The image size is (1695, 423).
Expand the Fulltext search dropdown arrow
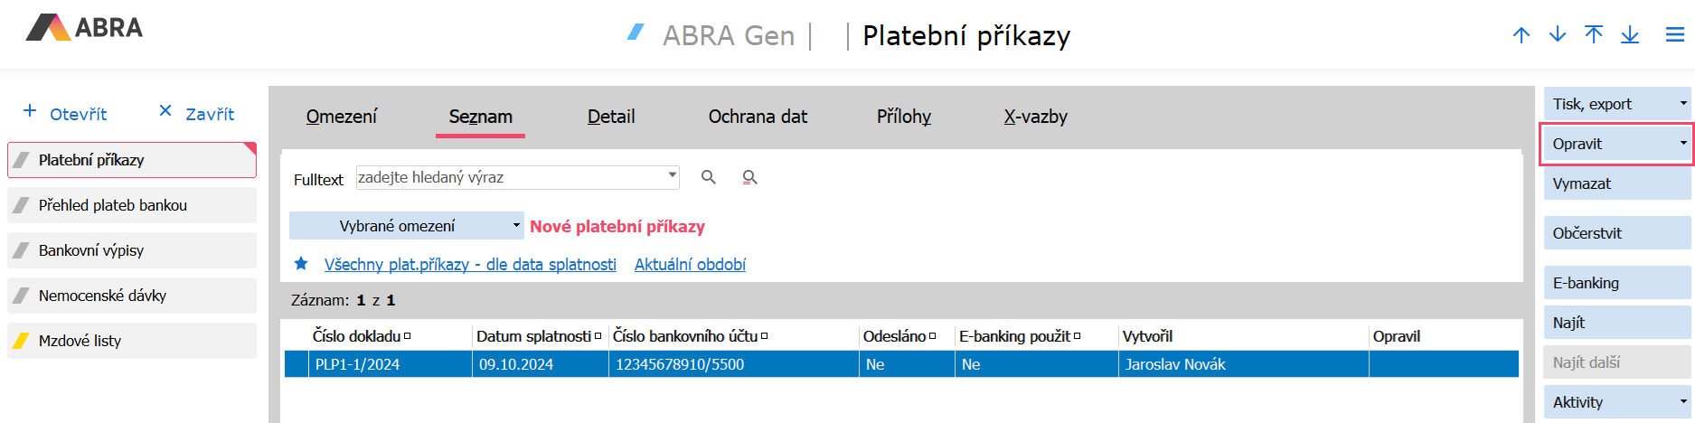(x=672, y=174)
